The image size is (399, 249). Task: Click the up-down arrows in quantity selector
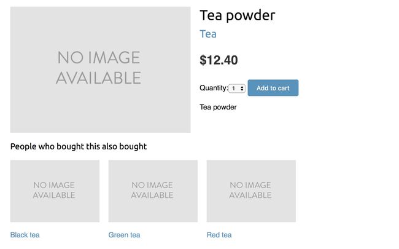[242, 89]
